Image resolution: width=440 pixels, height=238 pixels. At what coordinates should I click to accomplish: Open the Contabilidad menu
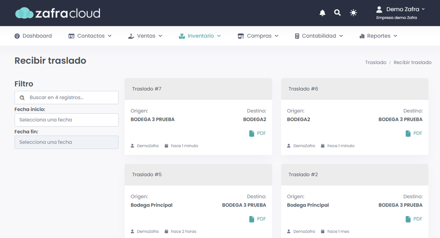(319, 36)
